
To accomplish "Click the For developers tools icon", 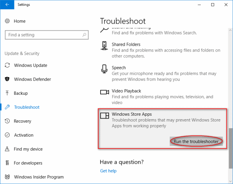I will tap(7, 163).
